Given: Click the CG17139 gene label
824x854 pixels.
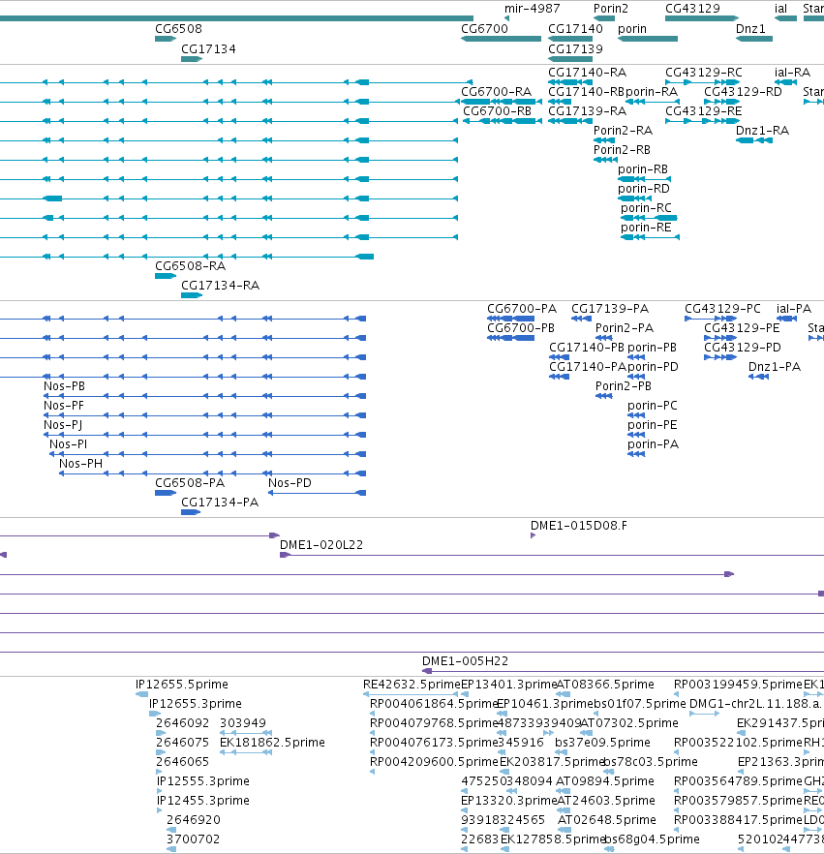Looking at the screenshot, I should pyautogui.click(x=575, y=49).
